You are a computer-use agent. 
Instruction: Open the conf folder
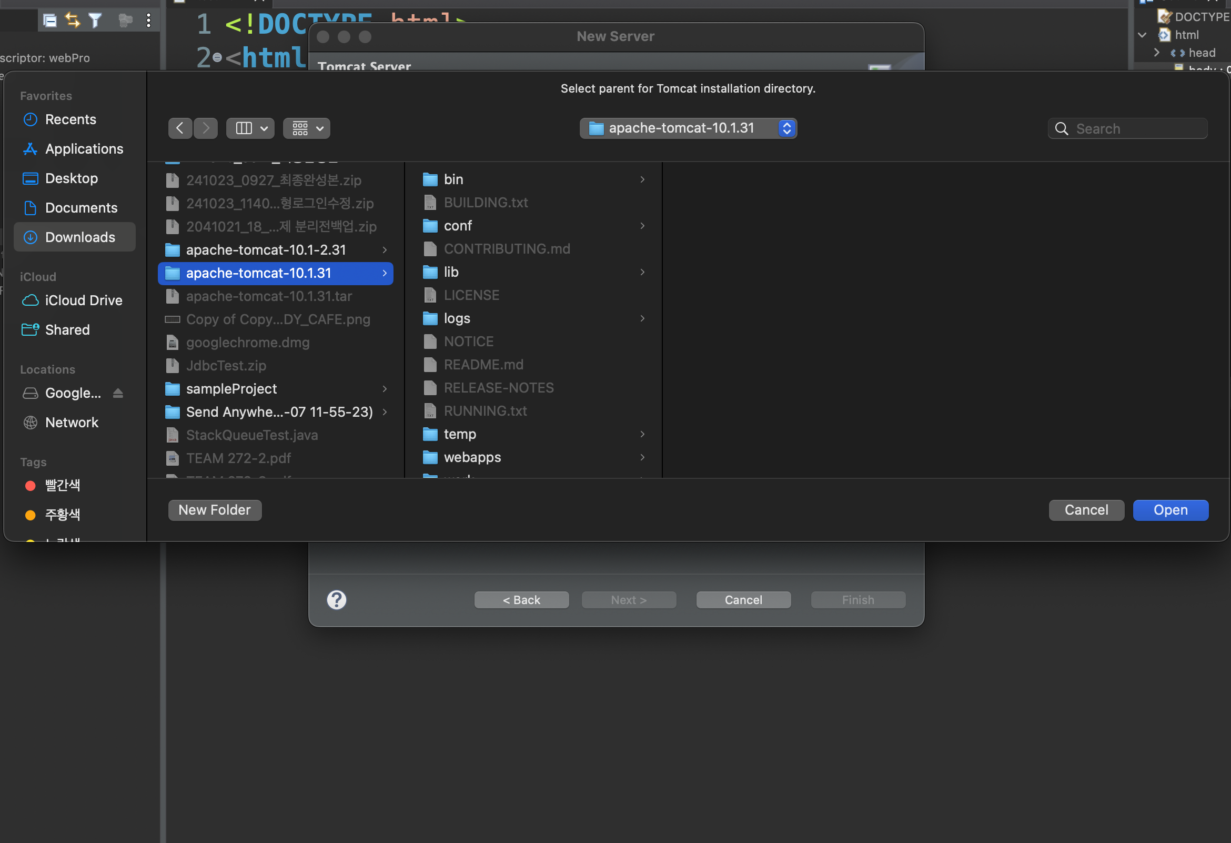click(x=534, y=226)
